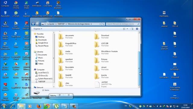Select the MicroMacro-Youtube folder
The height and width of the screenshot is (109, 193).
[106, 52]
